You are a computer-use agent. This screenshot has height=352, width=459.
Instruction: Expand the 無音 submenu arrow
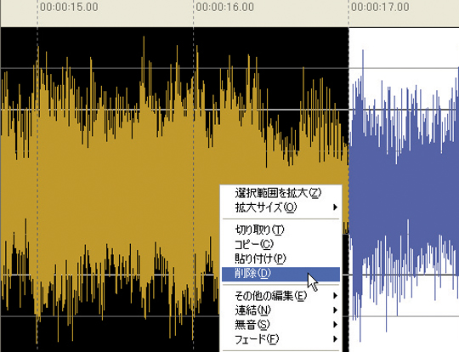[x=335, y=325]
